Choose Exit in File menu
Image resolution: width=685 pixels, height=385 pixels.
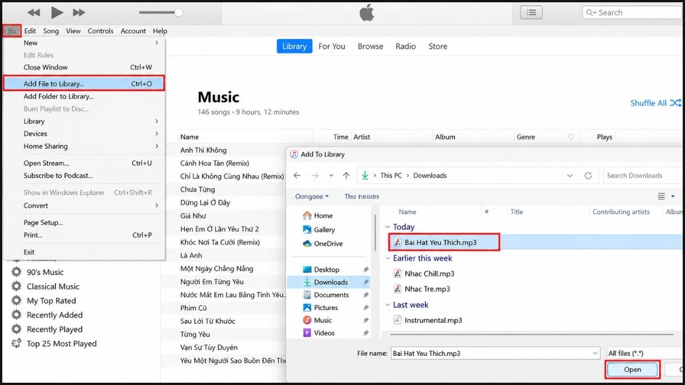[x=84, y=252]
